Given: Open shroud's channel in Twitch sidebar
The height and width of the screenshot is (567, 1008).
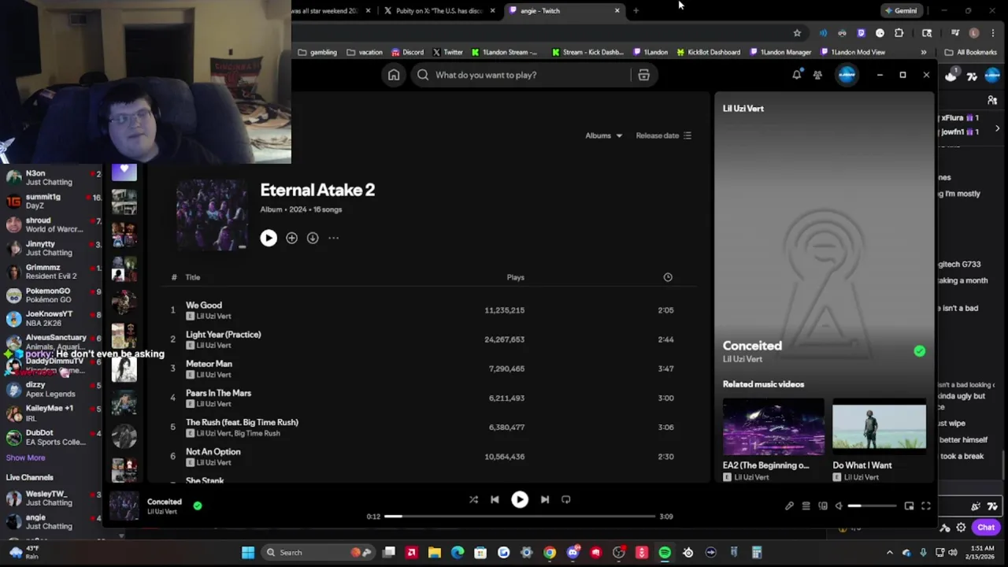Looking at the screenshot, I should pyautogui.click(x=52, y=224).
